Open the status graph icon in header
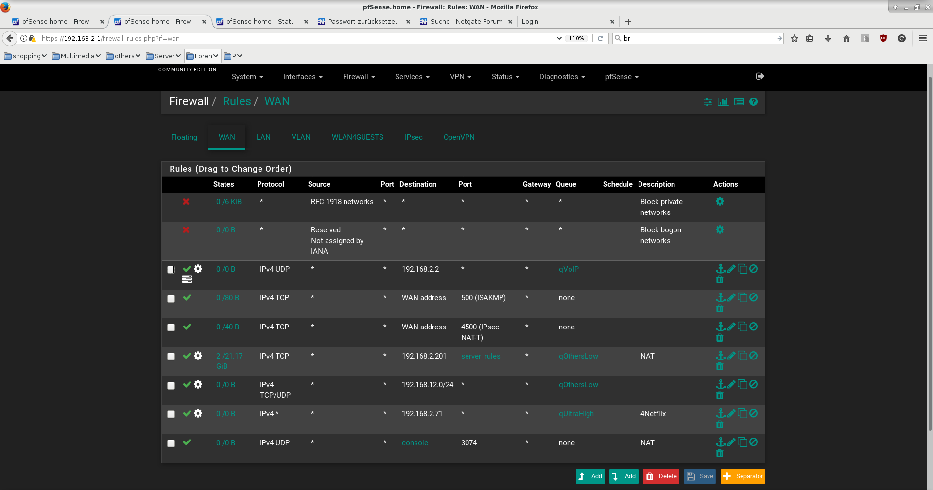 (723, 102)
